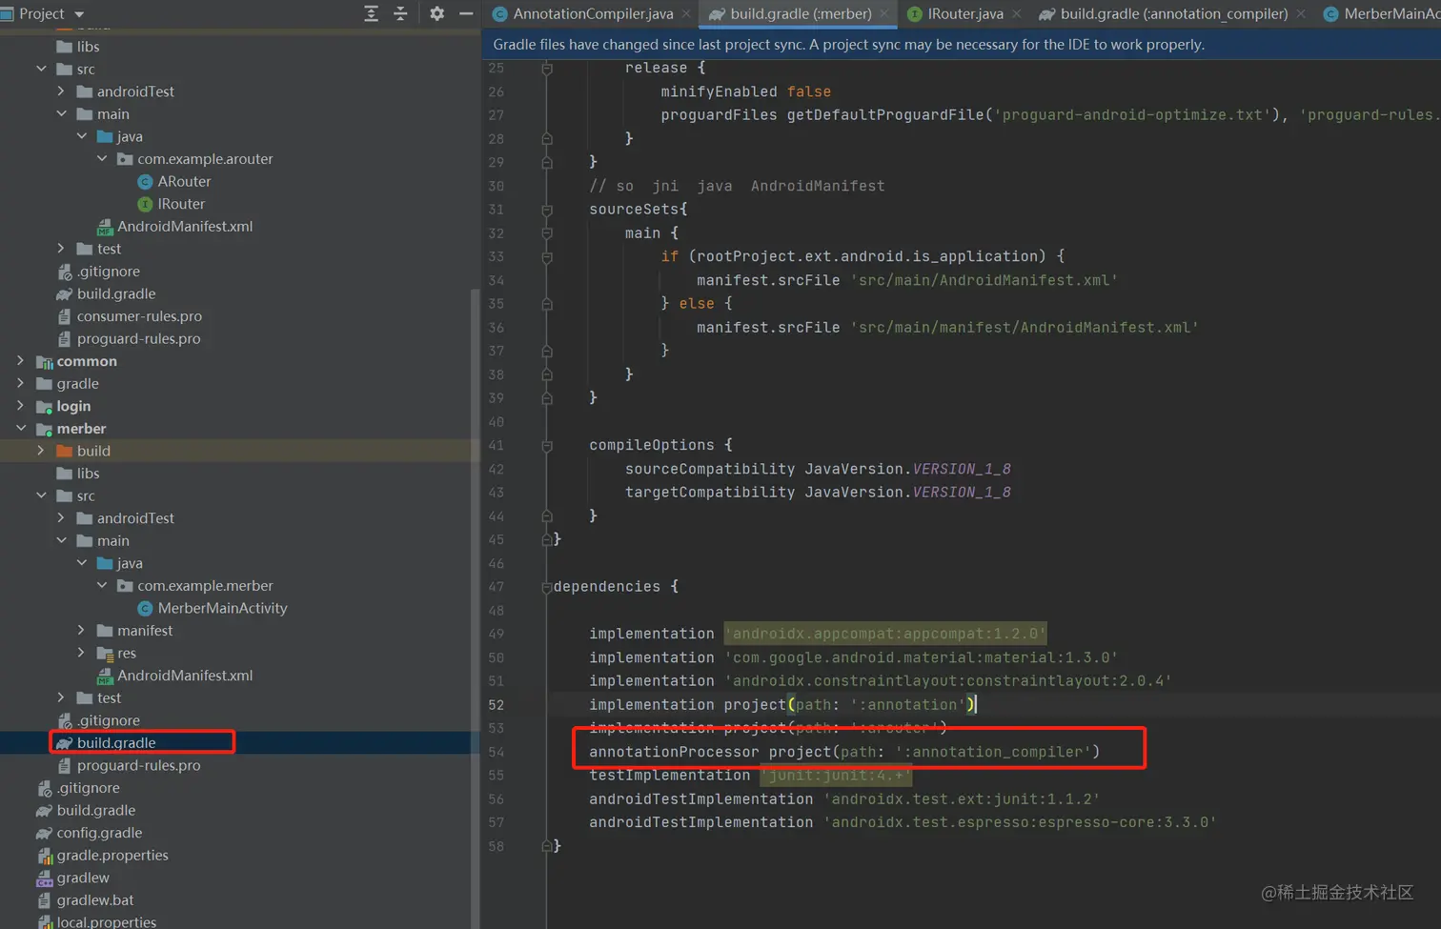Fold the compileOptions block at line 41
The height and width of the screenshot is (929, 1441).
(x=547, y=445)
